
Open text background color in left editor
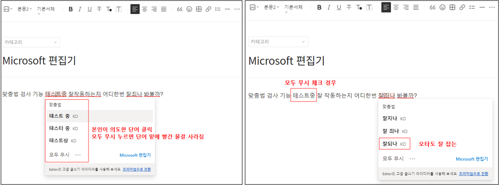pyautogui.click(x=119, y=9)
